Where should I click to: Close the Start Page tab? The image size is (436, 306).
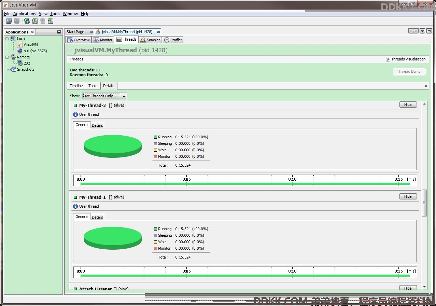[92, 32]
